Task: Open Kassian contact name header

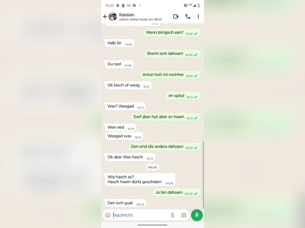Action: tap(127, 15)
